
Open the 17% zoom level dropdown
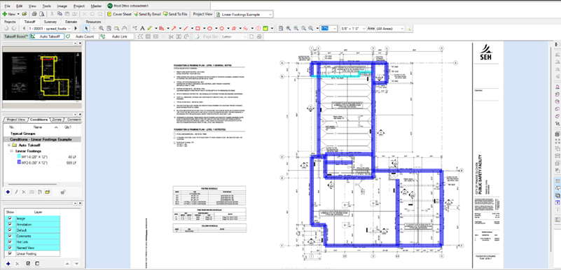[334, 28]
